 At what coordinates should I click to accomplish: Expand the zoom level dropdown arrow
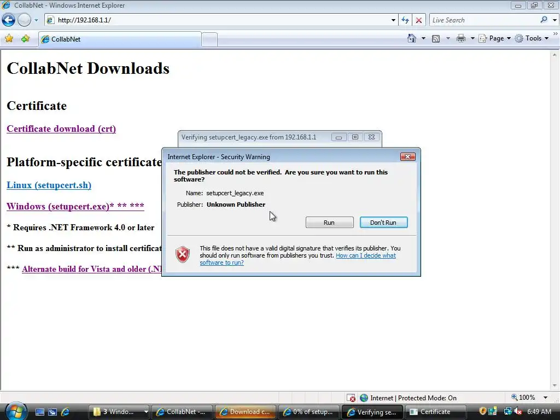(545, 398)
